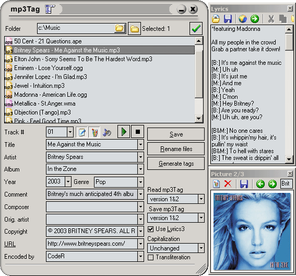Save picture with floppy icon

tap(244, 184)
